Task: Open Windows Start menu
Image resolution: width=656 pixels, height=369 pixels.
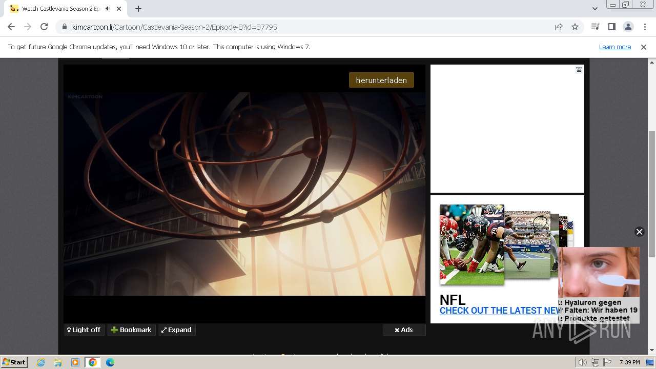Action: click(14, 362)
